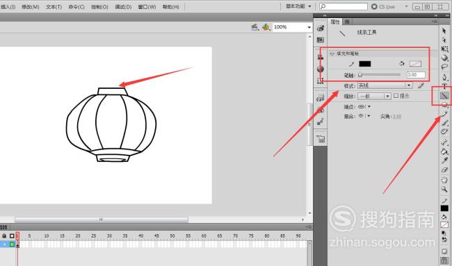Select the Pencil tool
452x266 pixels.
point(444,114)
